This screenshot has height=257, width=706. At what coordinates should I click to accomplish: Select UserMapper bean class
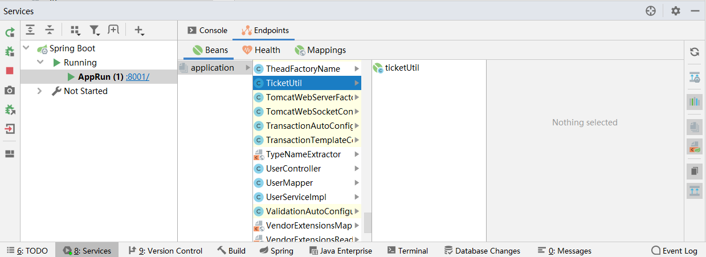307,183
